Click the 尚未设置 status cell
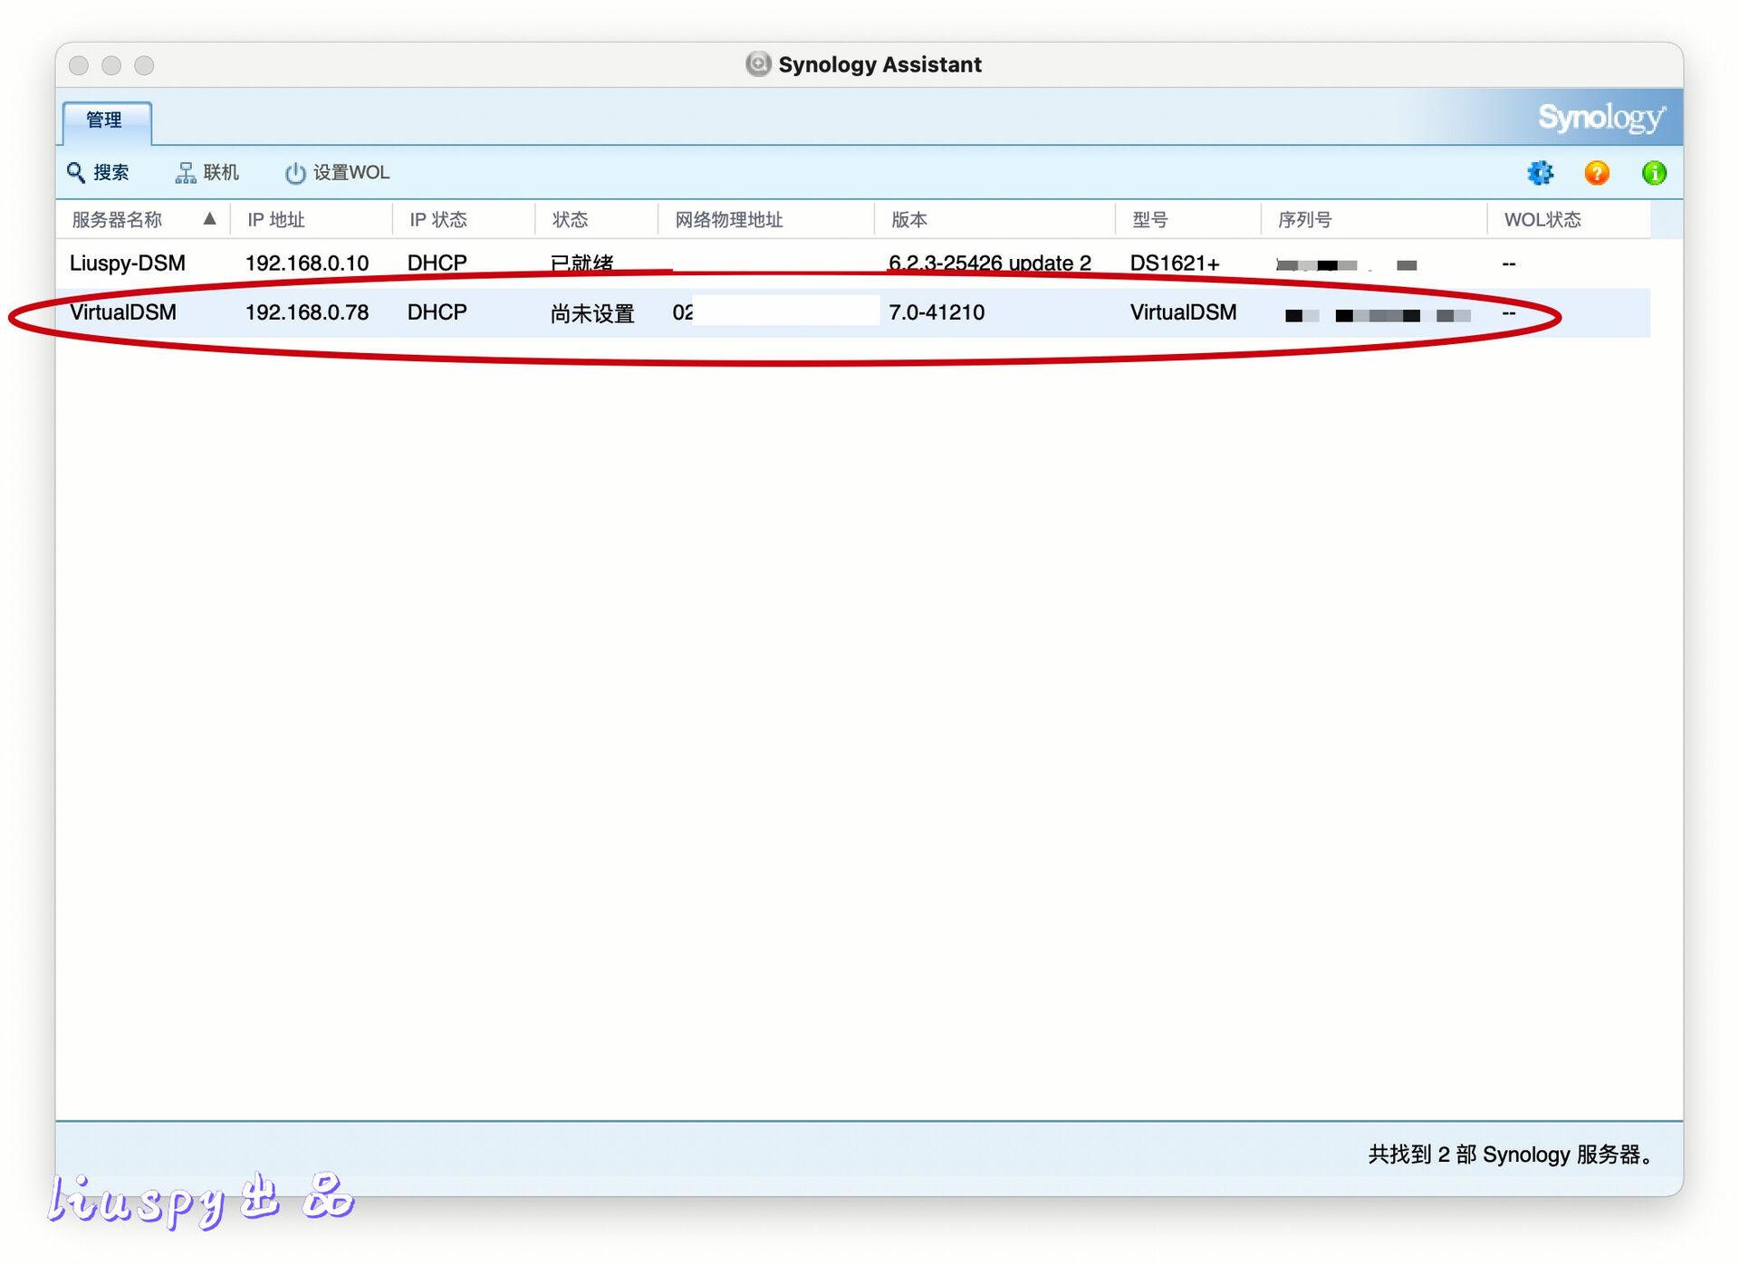1739x1265 pixels. [592, 313]
